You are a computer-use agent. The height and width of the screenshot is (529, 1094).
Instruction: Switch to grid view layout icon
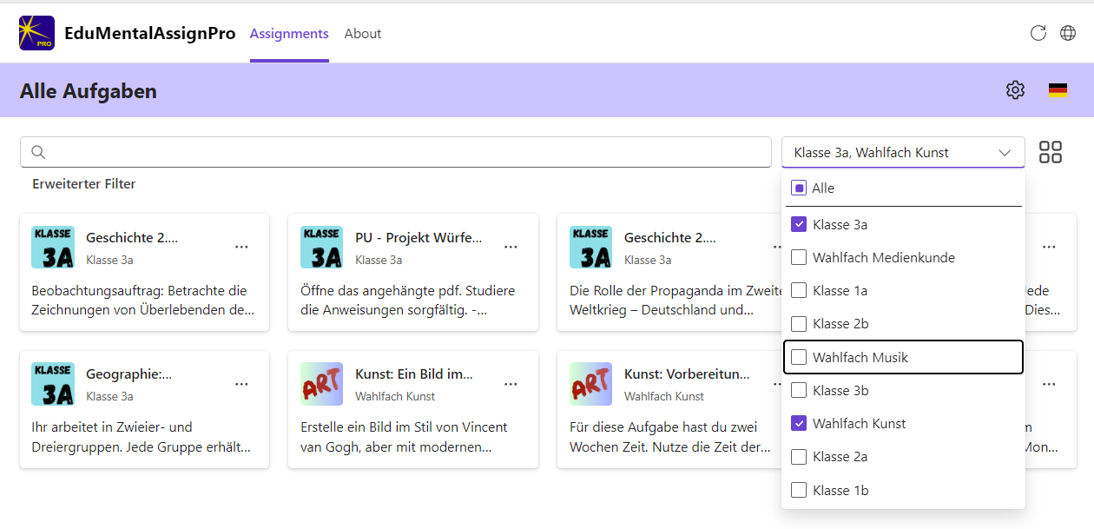point(1051,152)
